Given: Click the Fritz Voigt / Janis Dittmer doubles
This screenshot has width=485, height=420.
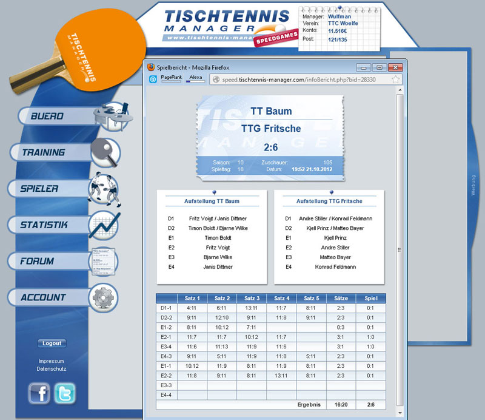Looking at the screenshot, I should click(x=218, y=218).
